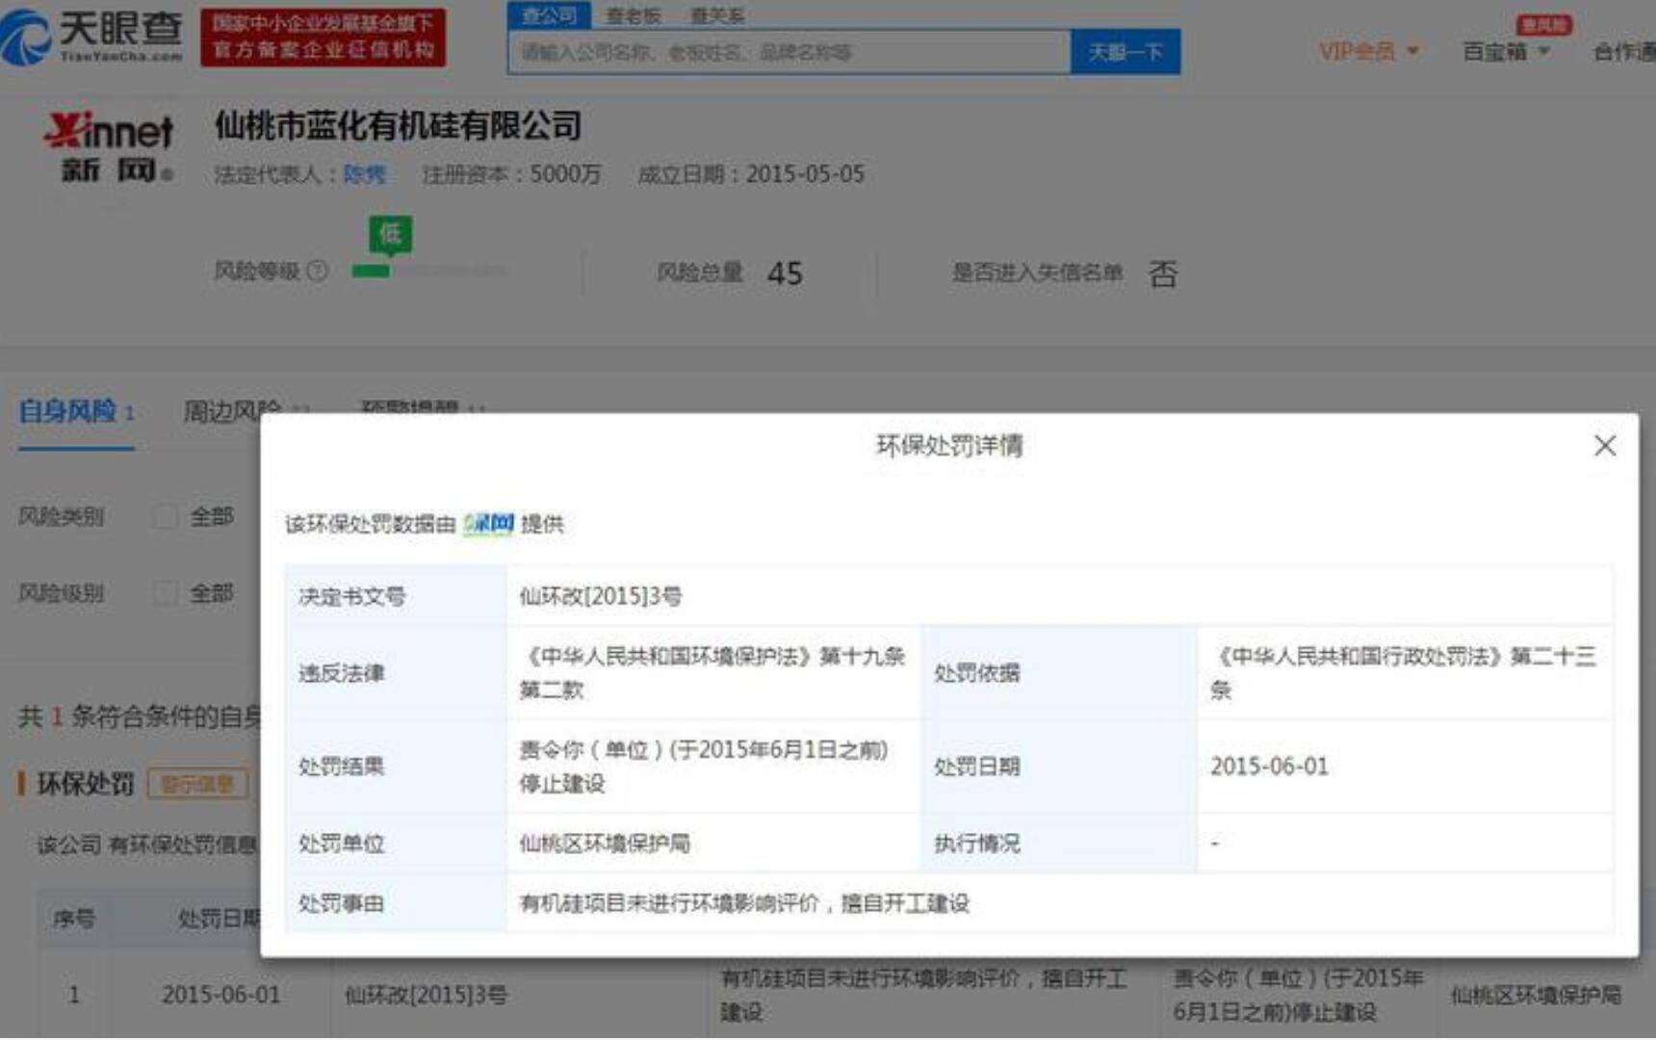This screenshot has width=1656, height=1040.
Task: Open the 百宝箱 dropdown menu
Action: pyautogui.click(x=1506, y=51)
